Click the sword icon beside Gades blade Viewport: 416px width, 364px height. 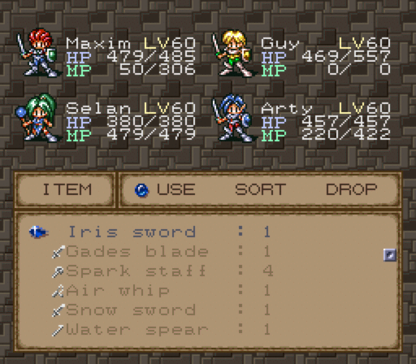click(58, 252)
